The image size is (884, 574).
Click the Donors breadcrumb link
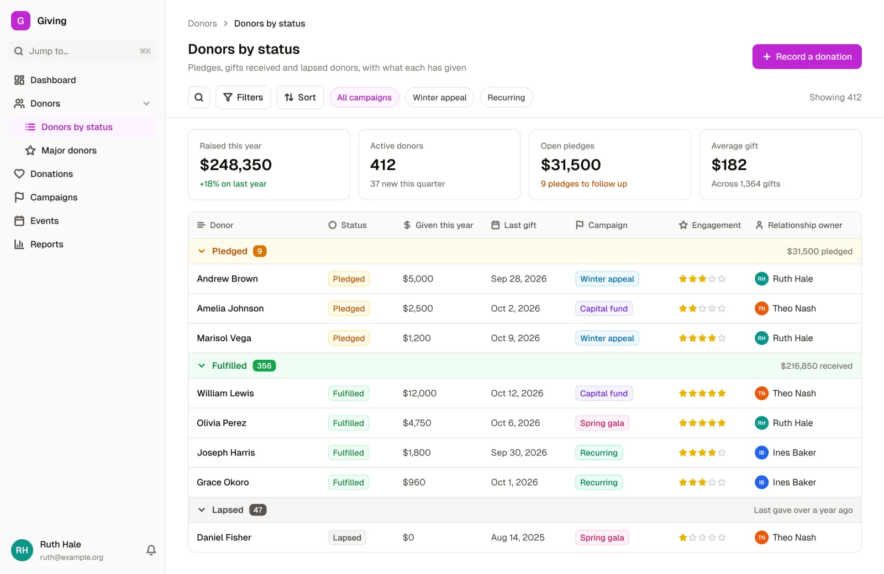202,23
